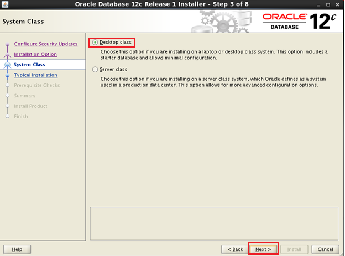Minimize the installer window
The height and width of the screenshot is (256, 345).
pyautogui.click(x=318, y=4)
